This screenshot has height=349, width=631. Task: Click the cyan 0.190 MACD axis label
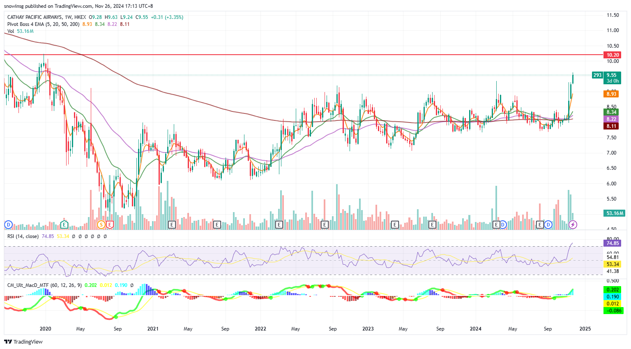pos(613,297)
